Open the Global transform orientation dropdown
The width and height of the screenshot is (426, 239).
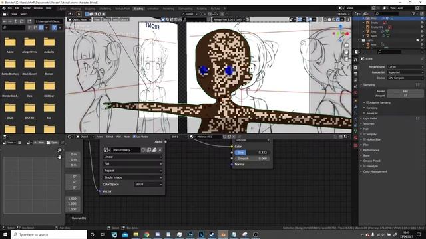point(189,14)
